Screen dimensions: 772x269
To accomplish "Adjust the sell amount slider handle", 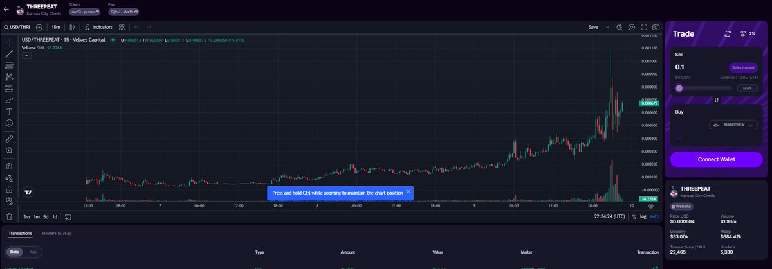I will click(x=679, y=88).
